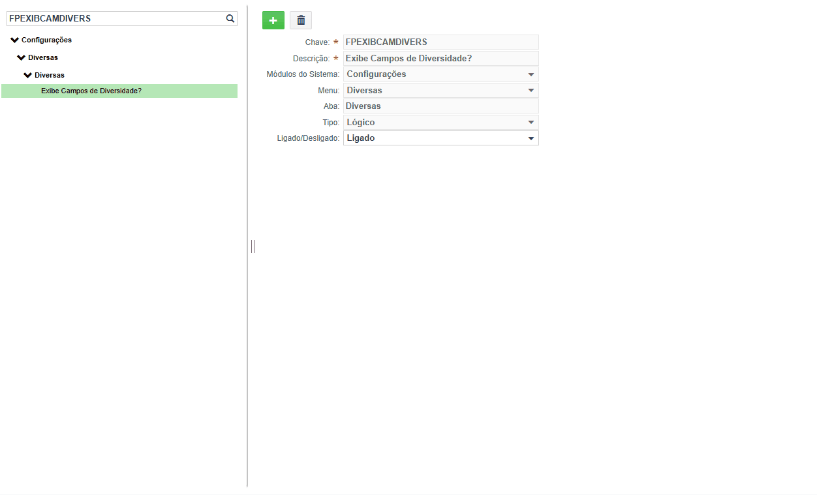Click the 'Módulos do Sistema:' label
This screenshot has width=817, height=495.
pos(303,74)
